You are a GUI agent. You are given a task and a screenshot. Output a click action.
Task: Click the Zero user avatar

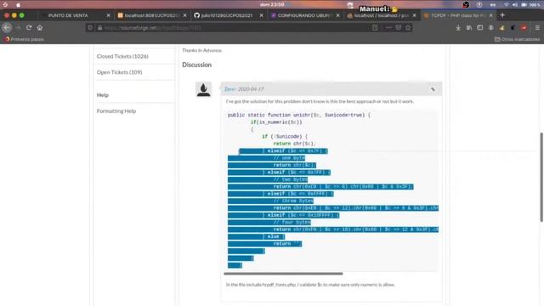point(203,89)
